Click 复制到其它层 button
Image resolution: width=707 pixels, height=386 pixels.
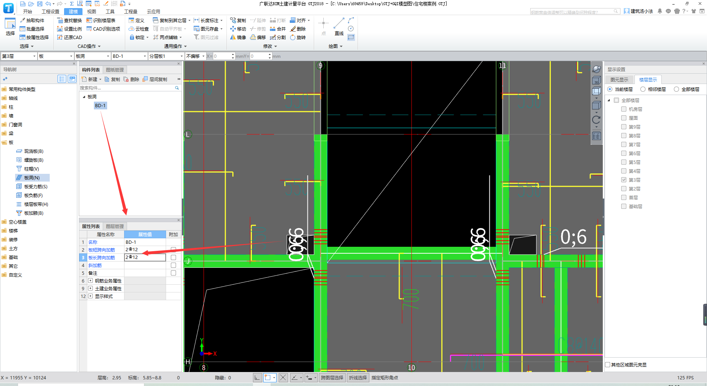tap(171, 20)
